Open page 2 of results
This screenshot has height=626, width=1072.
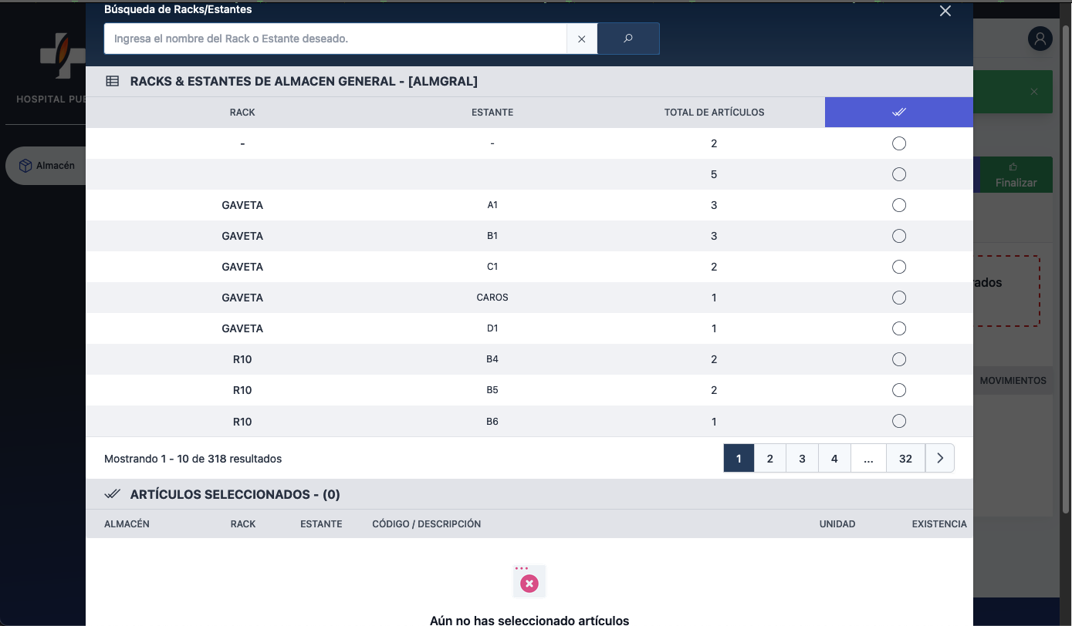(x=769, y=458)
